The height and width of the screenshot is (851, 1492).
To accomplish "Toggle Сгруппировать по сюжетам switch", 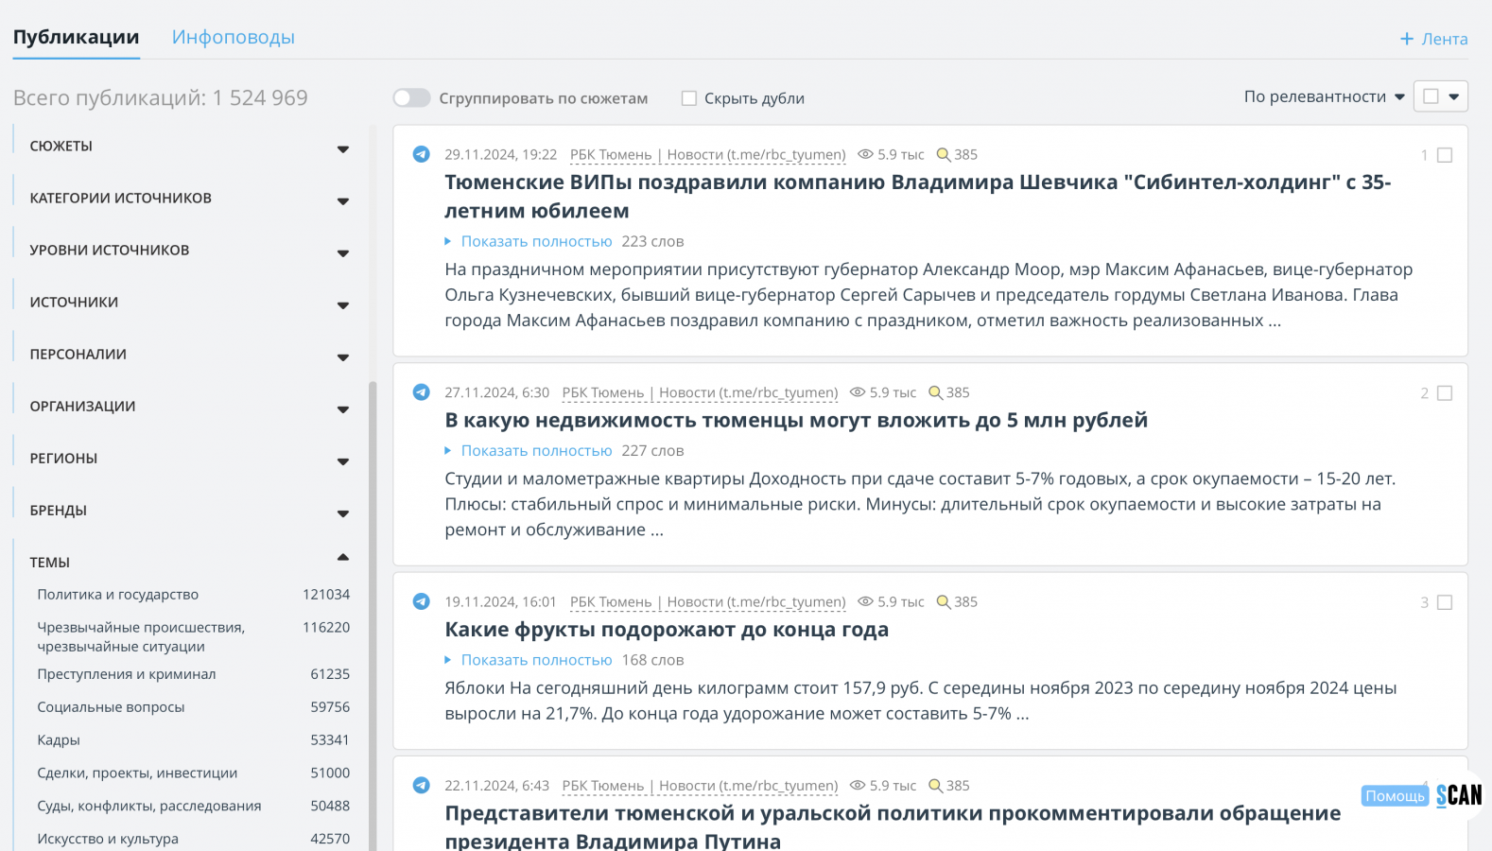I will point(412,98).
